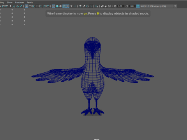The width and height of the screenshot is (187, 140).
Task: Toggle Wireframe on Shaded icon
Action: click(x=64, y=6)
